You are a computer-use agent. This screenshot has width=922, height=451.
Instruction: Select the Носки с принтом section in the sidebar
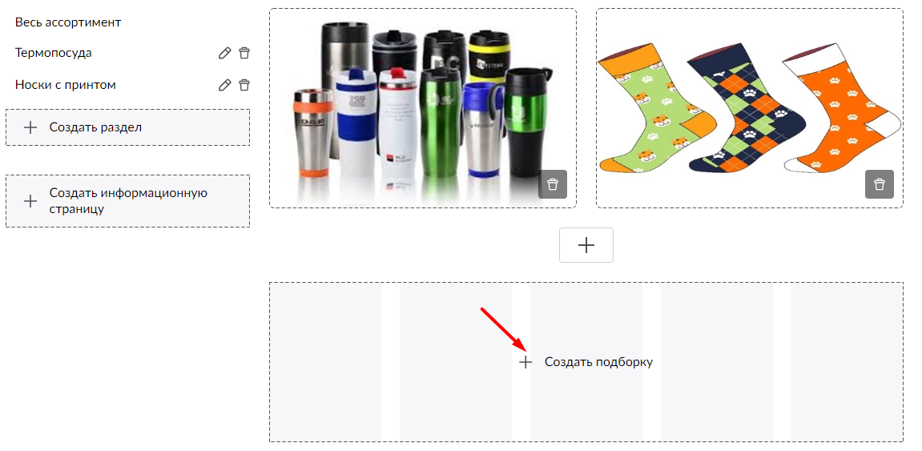tap(65, 85)
